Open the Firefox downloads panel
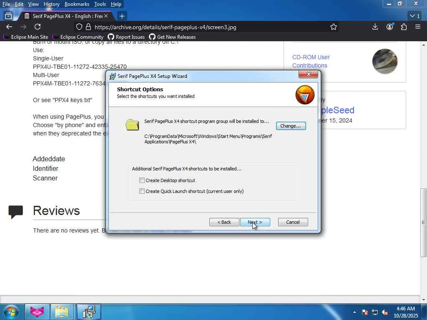Screen dimensions: 427x320 coord(375,27)
